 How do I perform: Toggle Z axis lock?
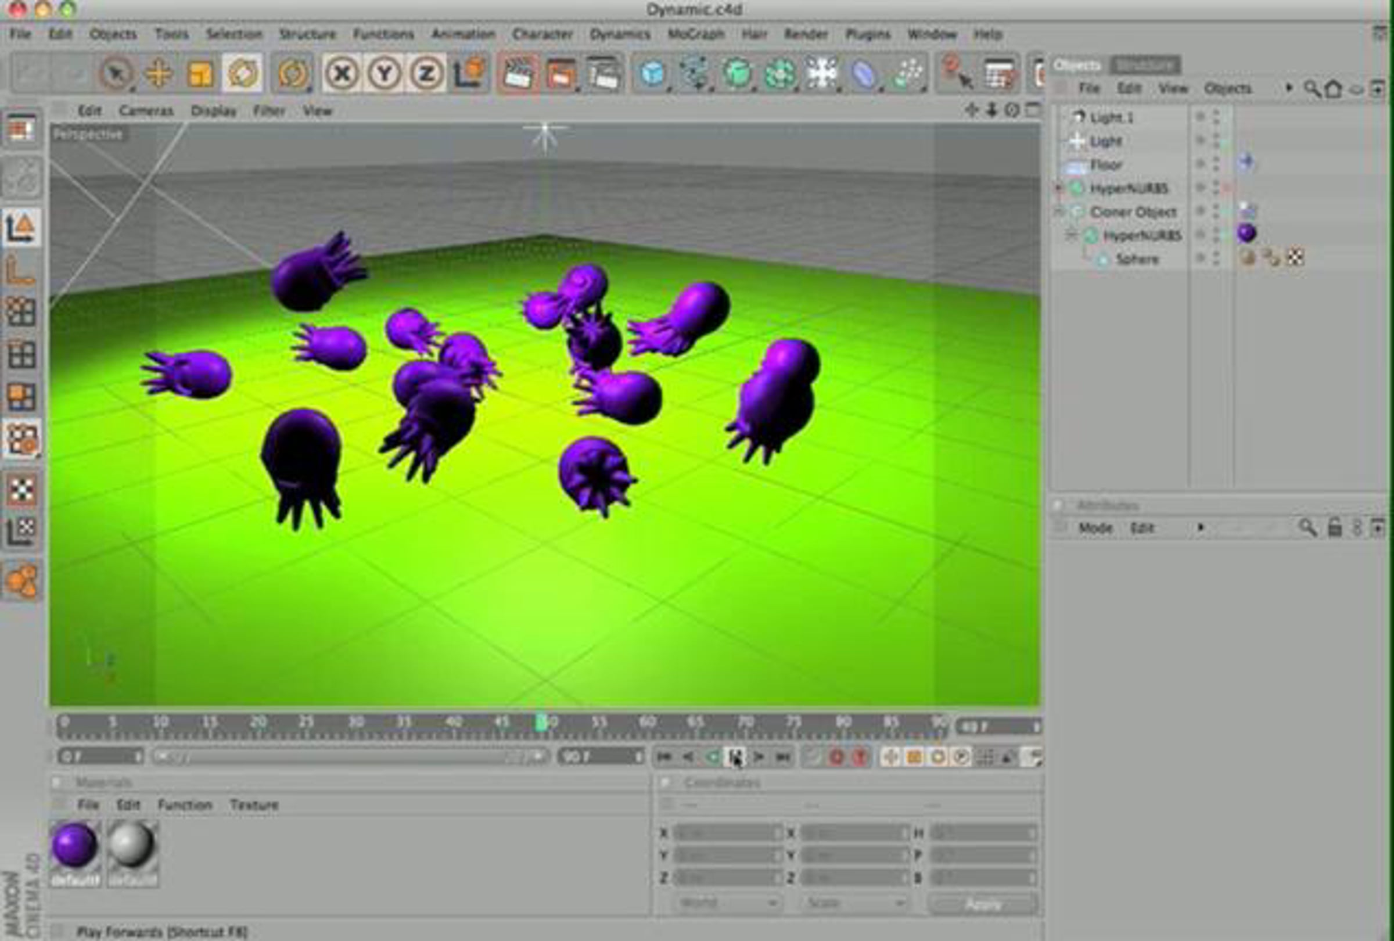pyautogui.click(x=426, y=74)
